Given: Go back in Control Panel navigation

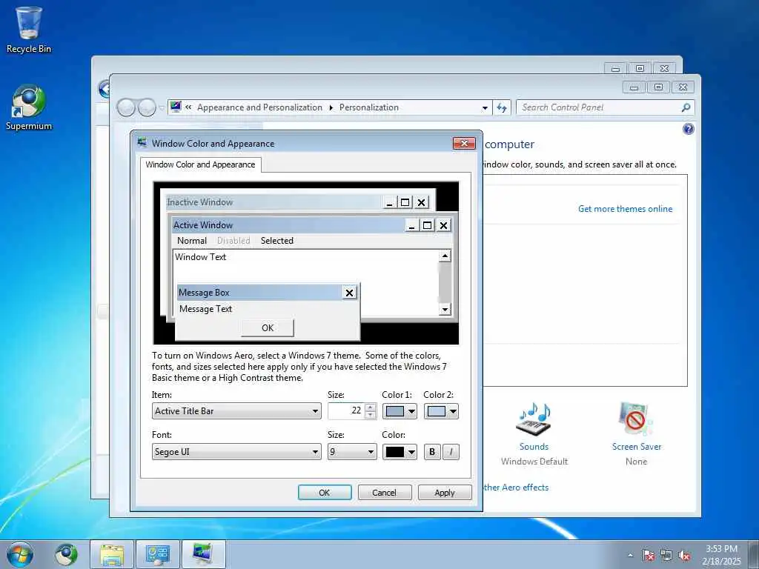Looking at the screenshot, I should [126, 107].
